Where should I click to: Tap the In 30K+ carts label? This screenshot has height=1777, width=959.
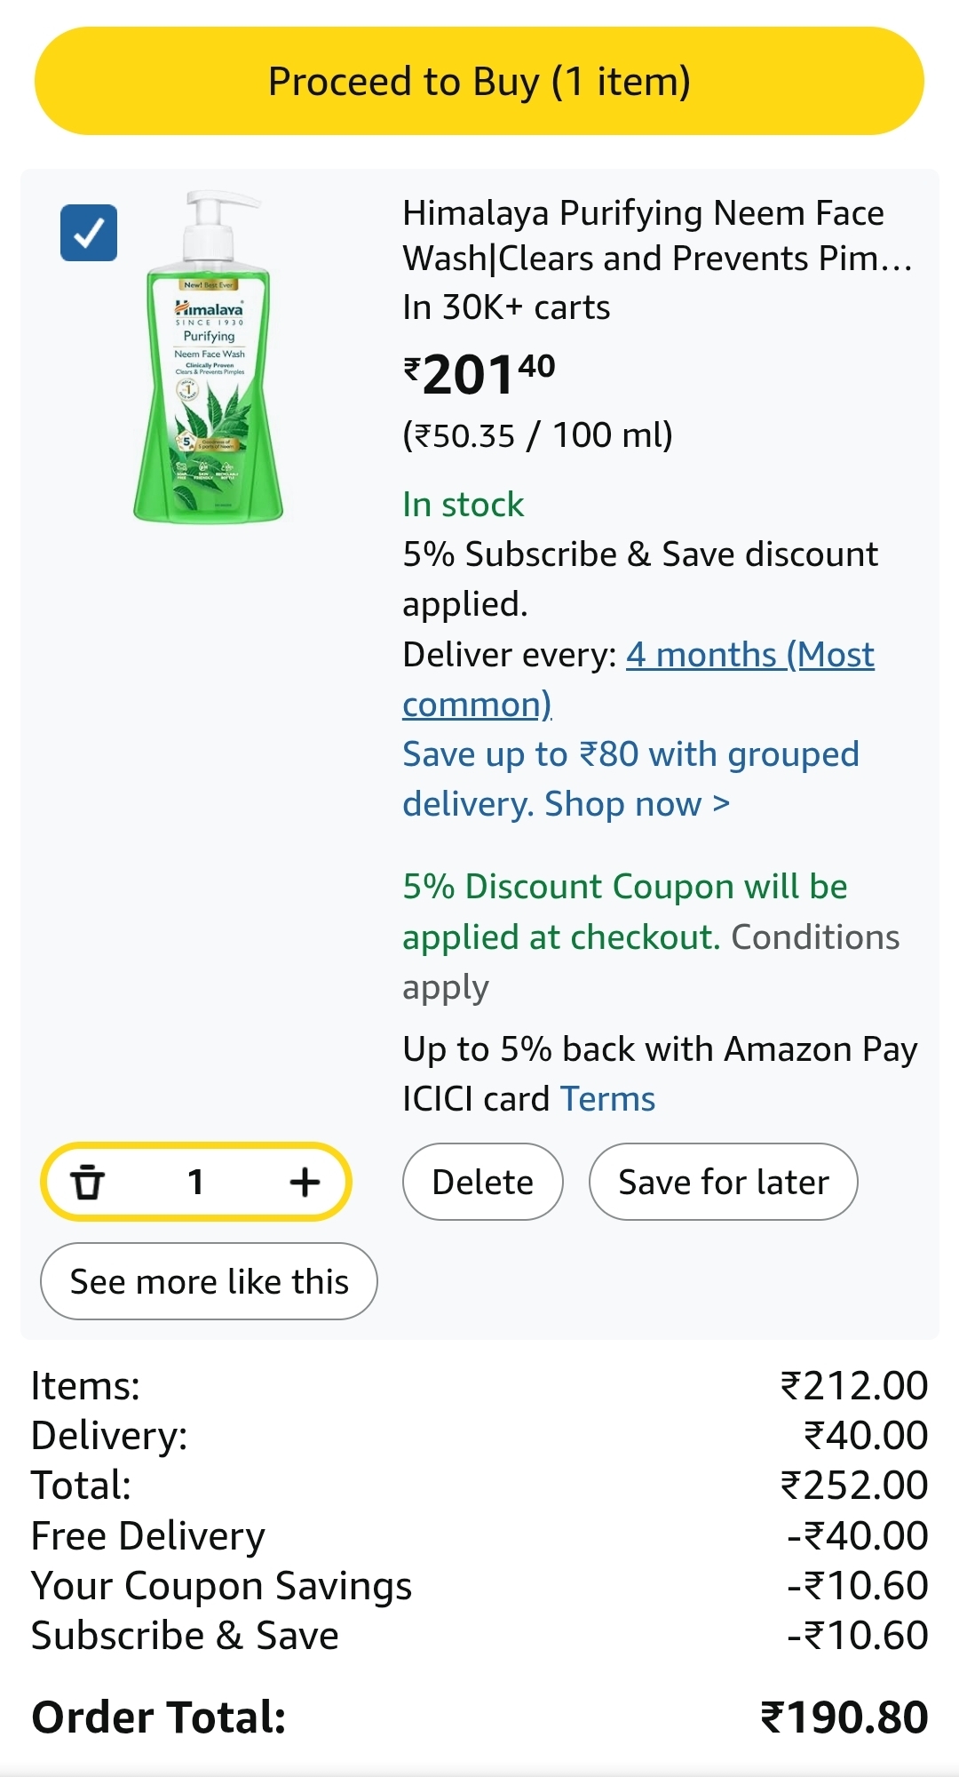(x=506, y=307)
